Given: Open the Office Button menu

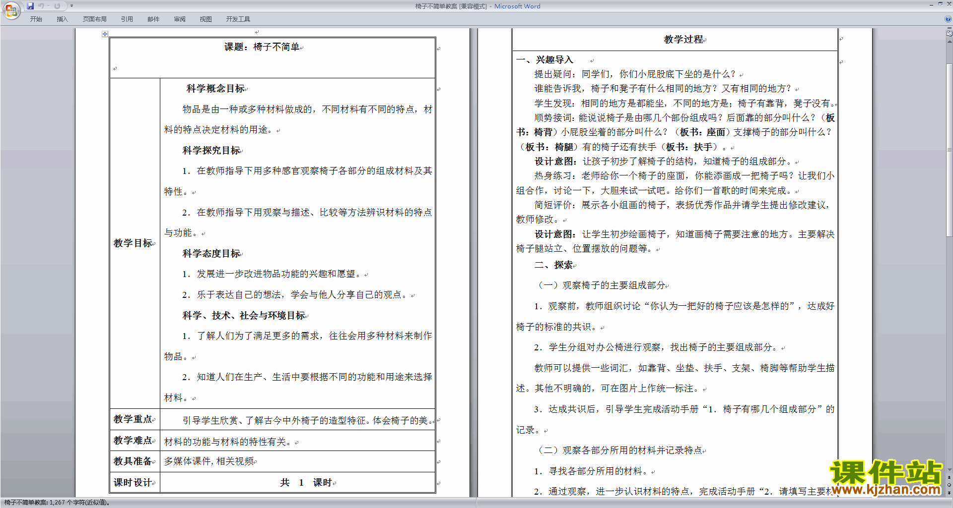Looking at the screenshot, I should 11,10.
